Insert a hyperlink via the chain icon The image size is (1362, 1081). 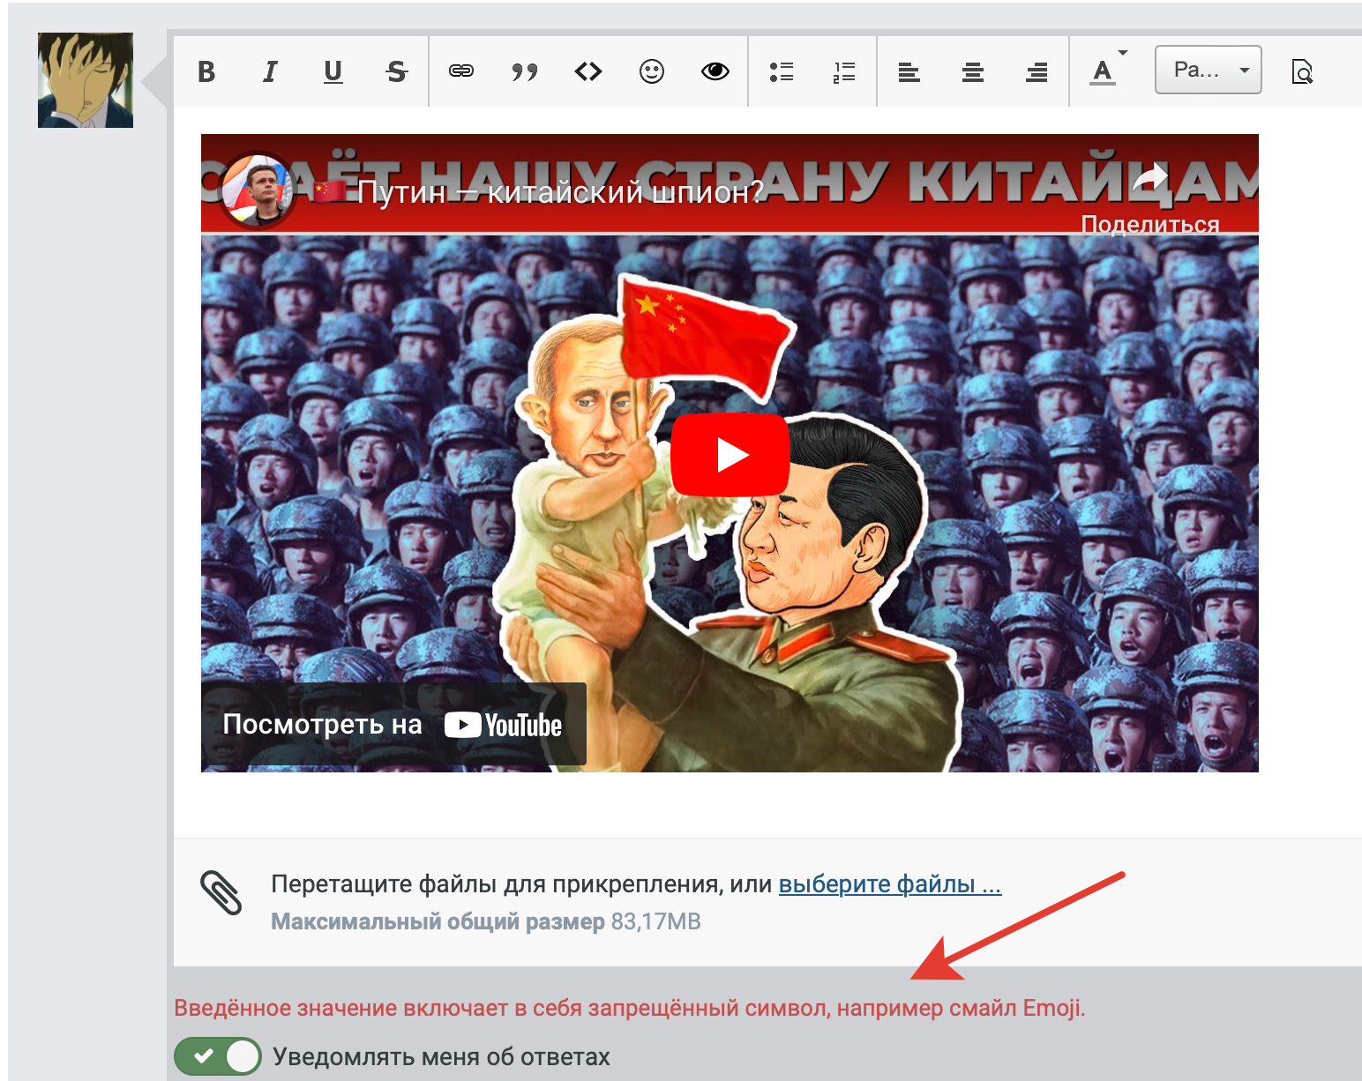[x=461, y=71]
